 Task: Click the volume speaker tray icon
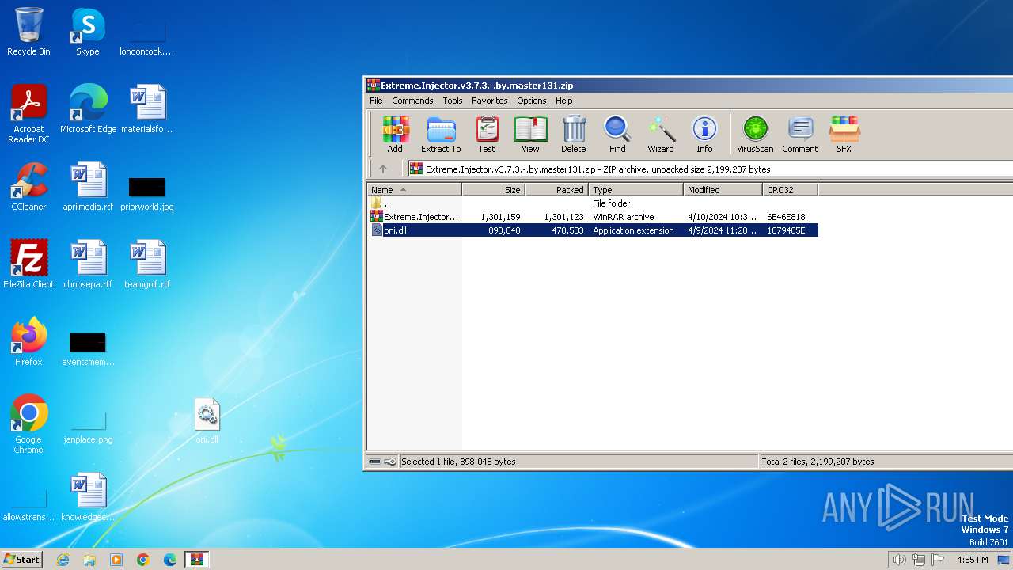(x=899, y=560)
